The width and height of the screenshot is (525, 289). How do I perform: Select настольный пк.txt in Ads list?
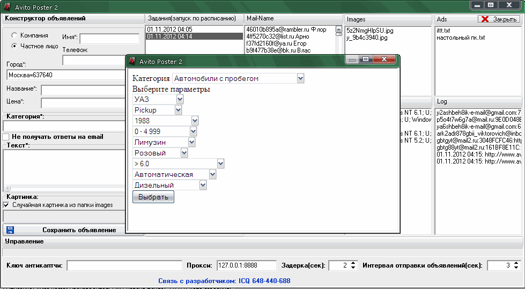[x=461, y=38]
